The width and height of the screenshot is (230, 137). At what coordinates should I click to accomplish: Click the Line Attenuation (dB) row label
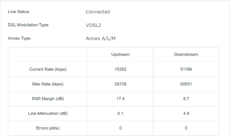coord(48,114)
